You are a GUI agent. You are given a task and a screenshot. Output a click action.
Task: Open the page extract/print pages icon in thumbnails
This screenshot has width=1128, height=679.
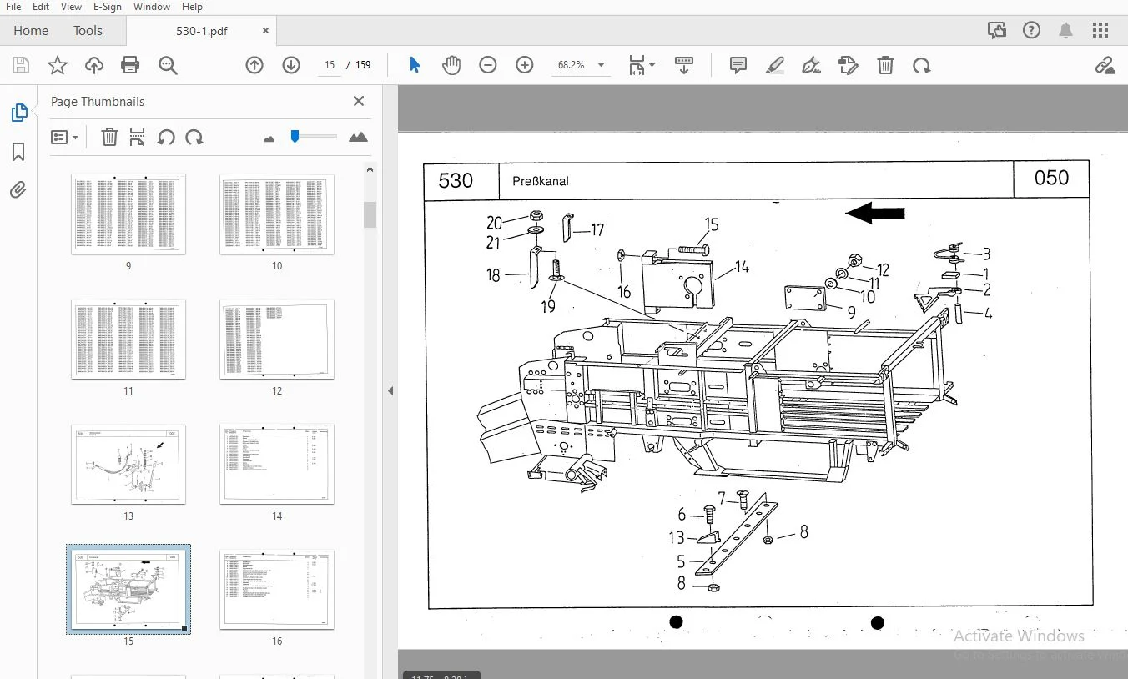pyautogui.click(x=138, y=137)
